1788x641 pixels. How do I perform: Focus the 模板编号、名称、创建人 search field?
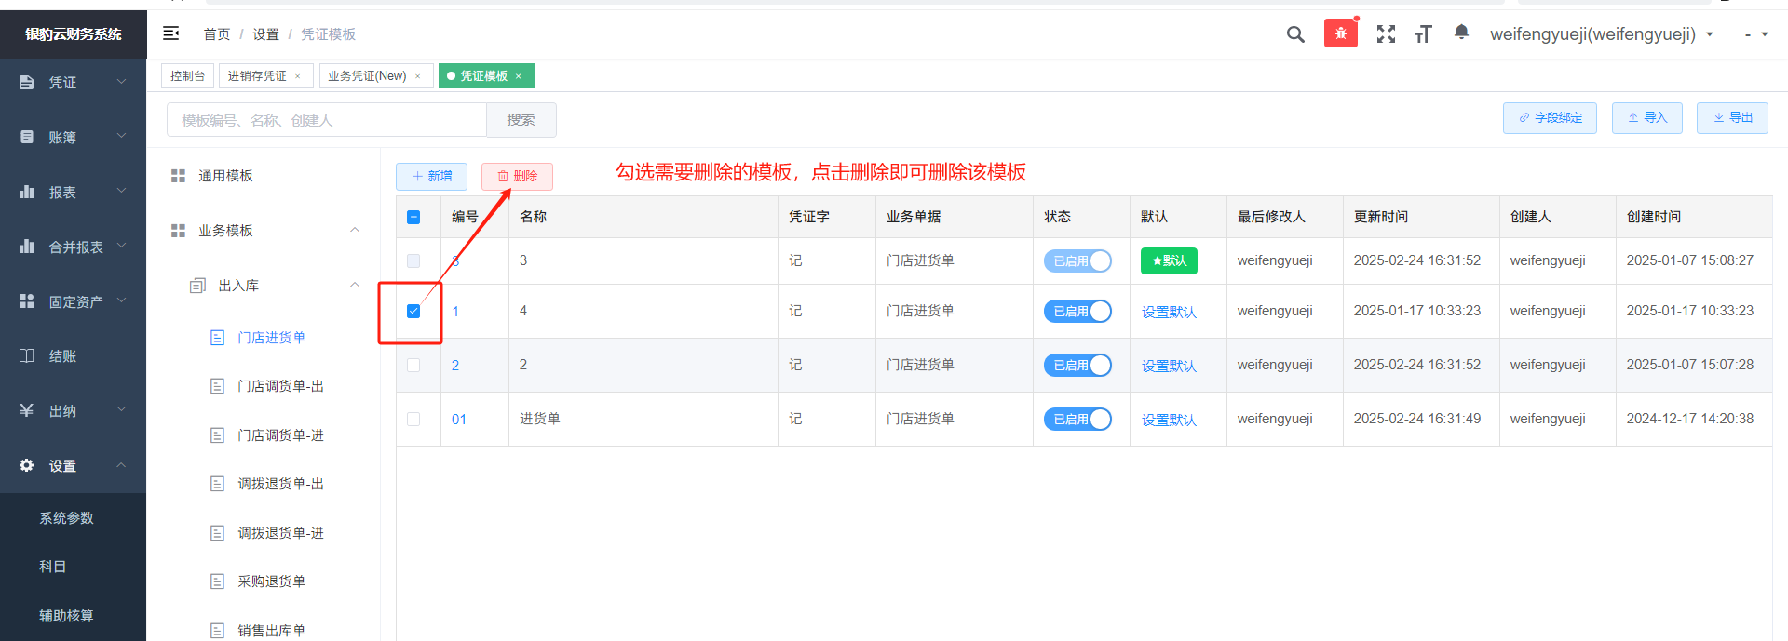click(x=327, y=120)
